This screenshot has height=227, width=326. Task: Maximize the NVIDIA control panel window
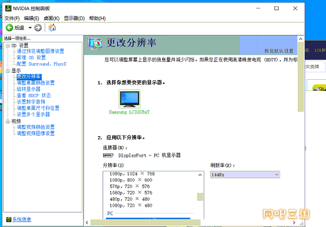tap(277, 9)
